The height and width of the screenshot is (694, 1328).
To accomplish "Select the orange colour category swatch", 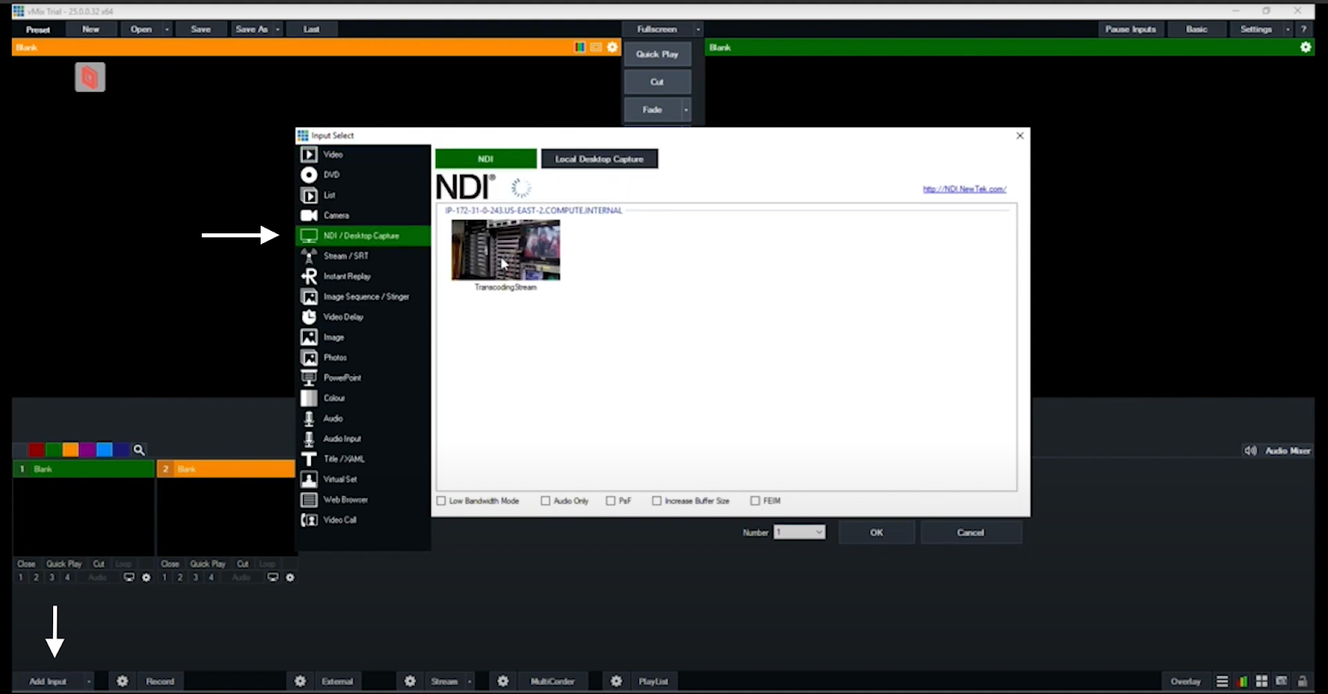I will click(71, 450).
